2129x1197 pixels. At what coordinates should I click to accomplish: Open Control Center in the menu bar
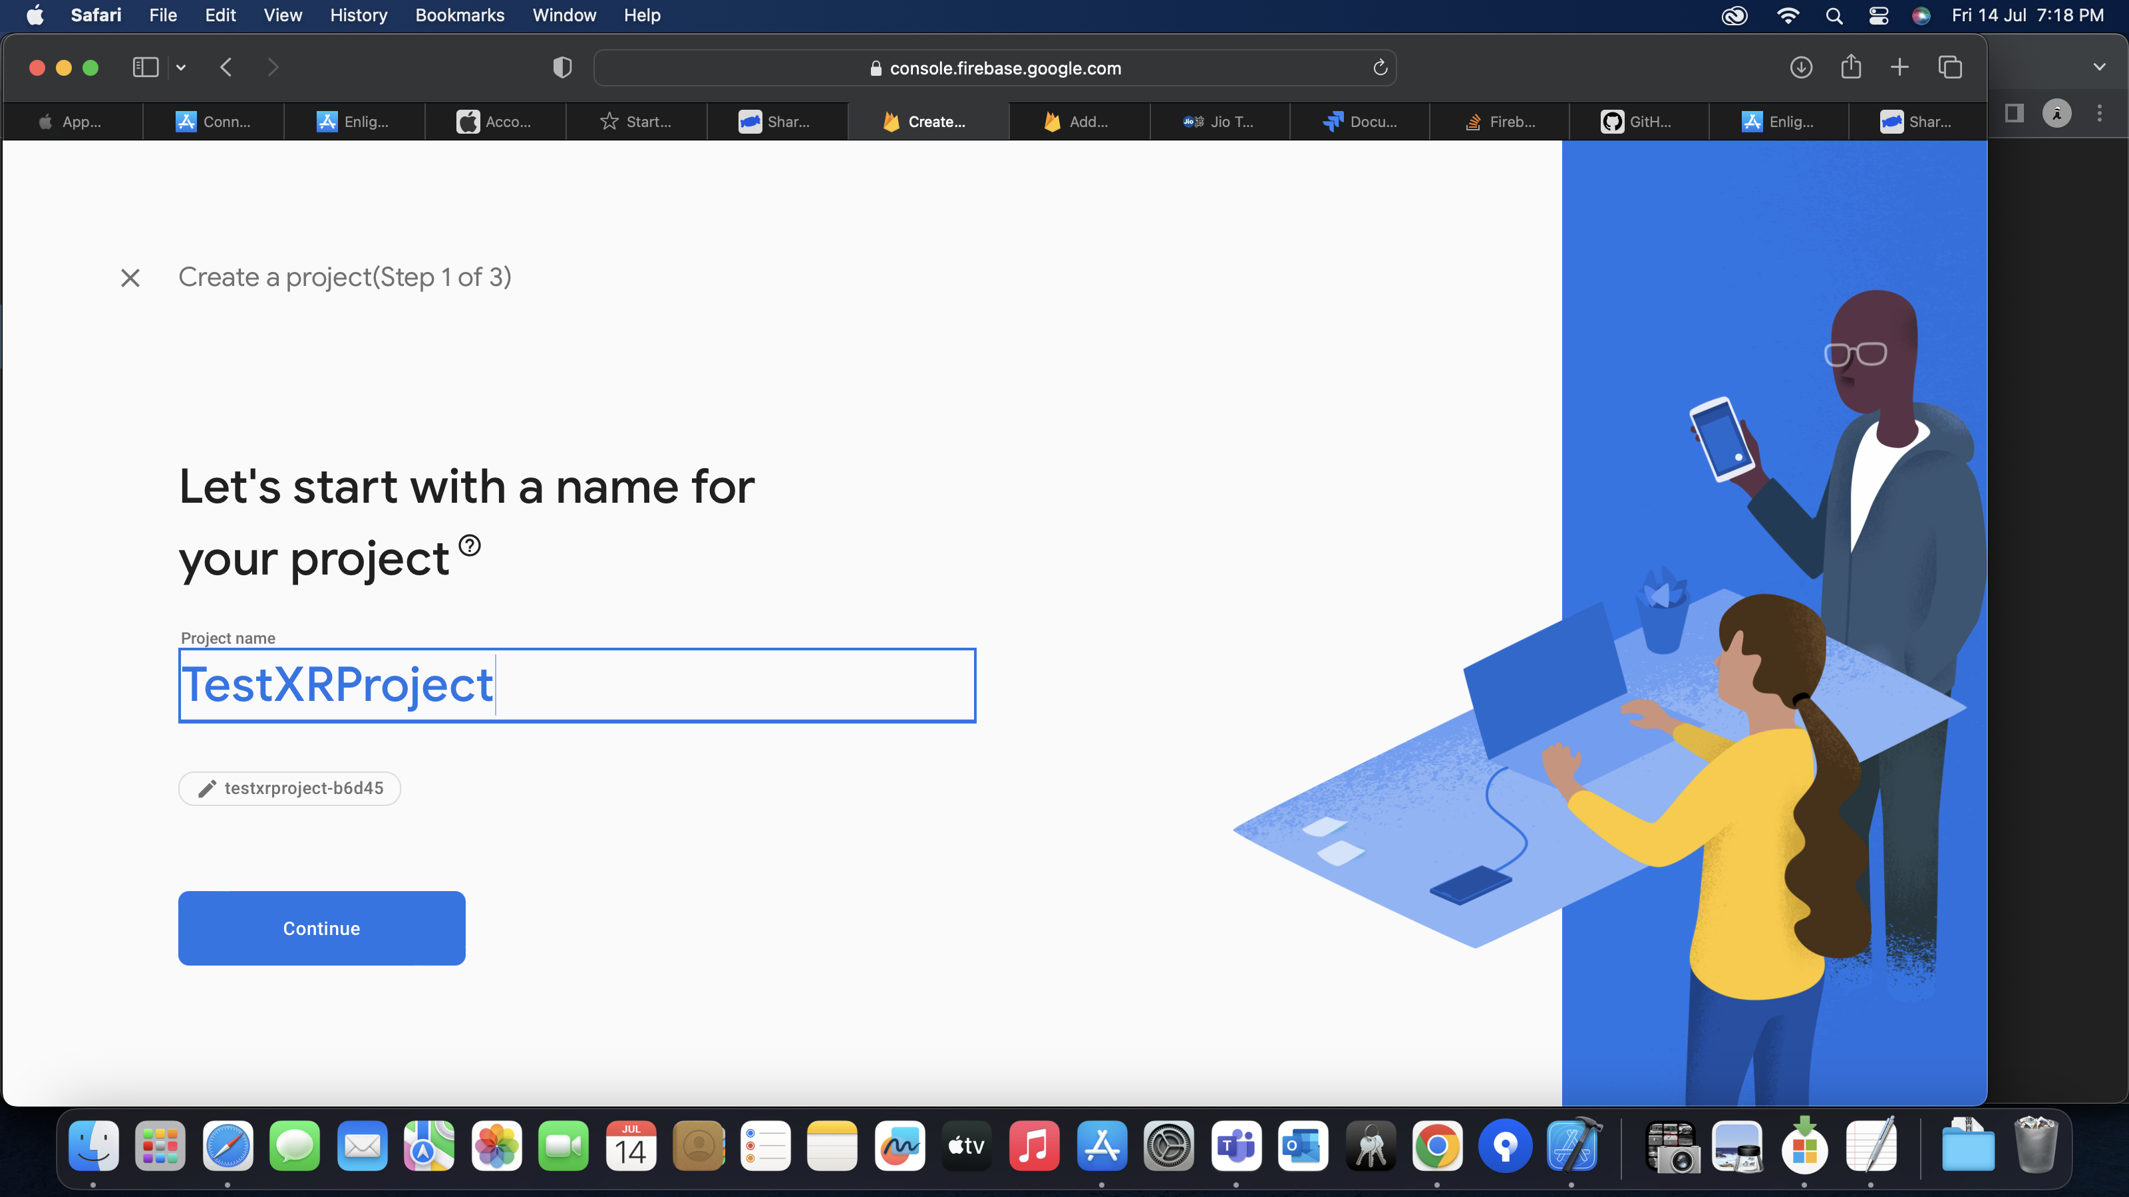pyautogui.click(x=1878, y=15)
